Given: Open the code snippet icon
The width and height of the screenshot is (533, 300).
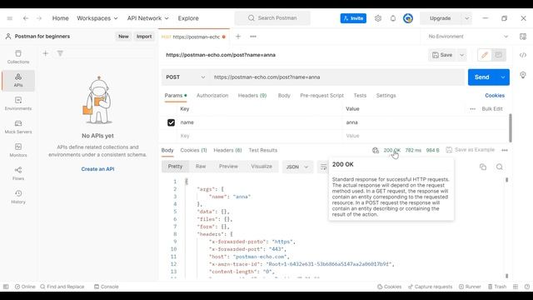Looking at the screenshot, I should click(x=523, y=55).
